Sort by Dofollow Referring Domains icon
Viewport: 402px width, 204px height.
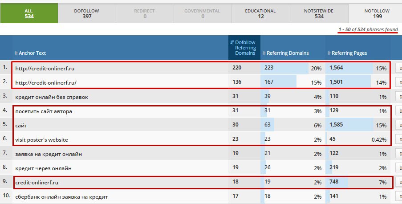232,42
